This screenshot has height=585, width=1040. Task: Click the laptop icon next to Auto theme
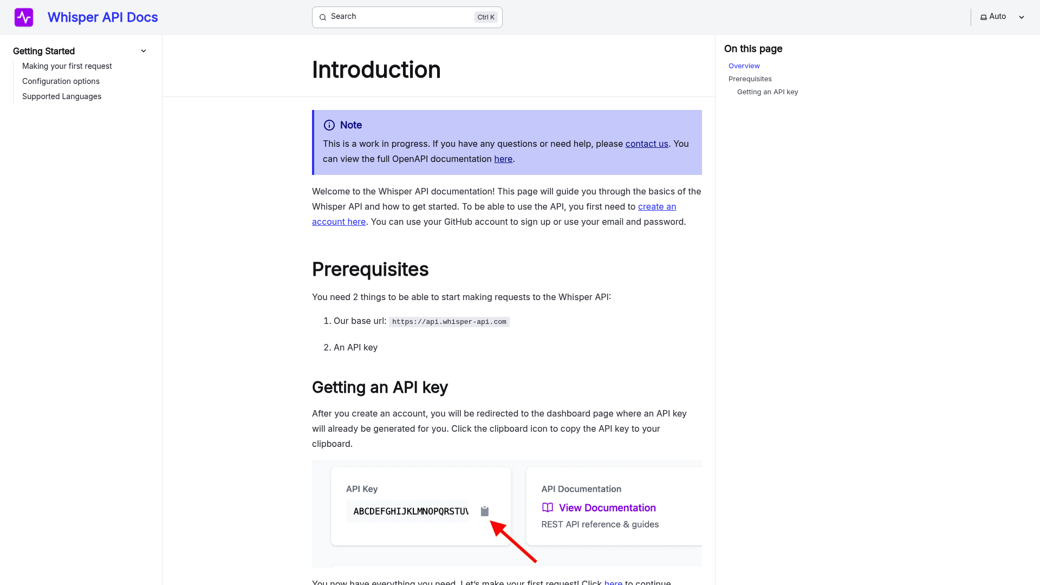point(983,16)
